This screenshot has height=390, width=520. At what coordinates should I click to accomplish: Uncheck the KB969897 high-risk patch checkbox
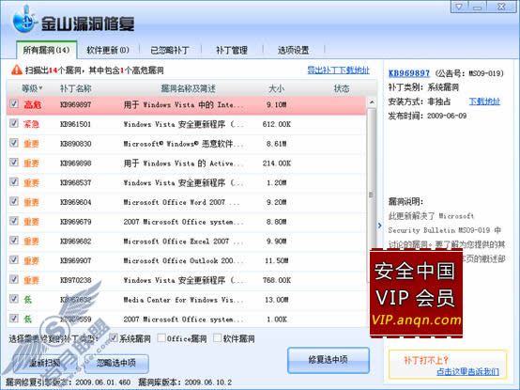pyautogui.click(x=14, y=103)
